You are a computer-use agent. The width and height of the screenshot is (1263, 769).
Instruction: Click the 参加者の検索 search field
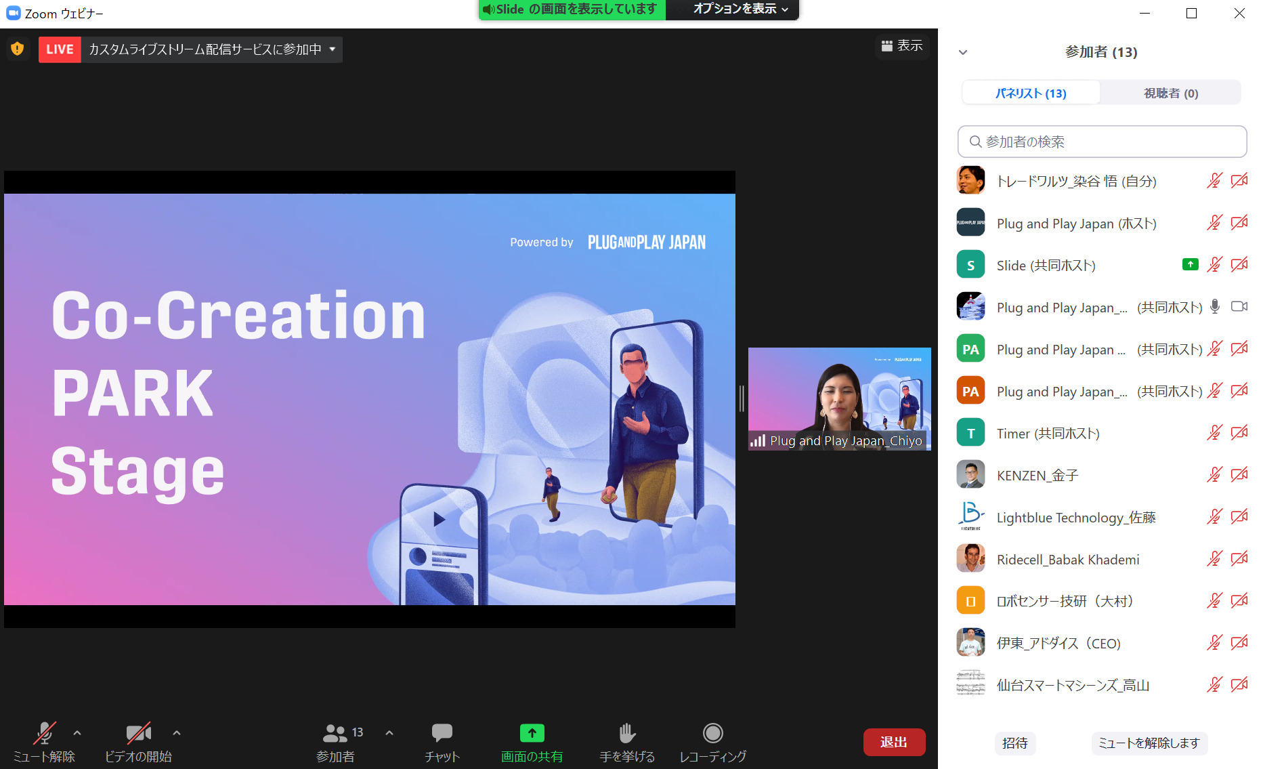[x=1102, y=142]
